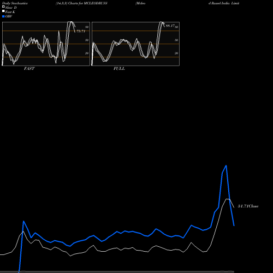
Task: Click the 'Fast K' legend text
Action: tap(10, 12)
